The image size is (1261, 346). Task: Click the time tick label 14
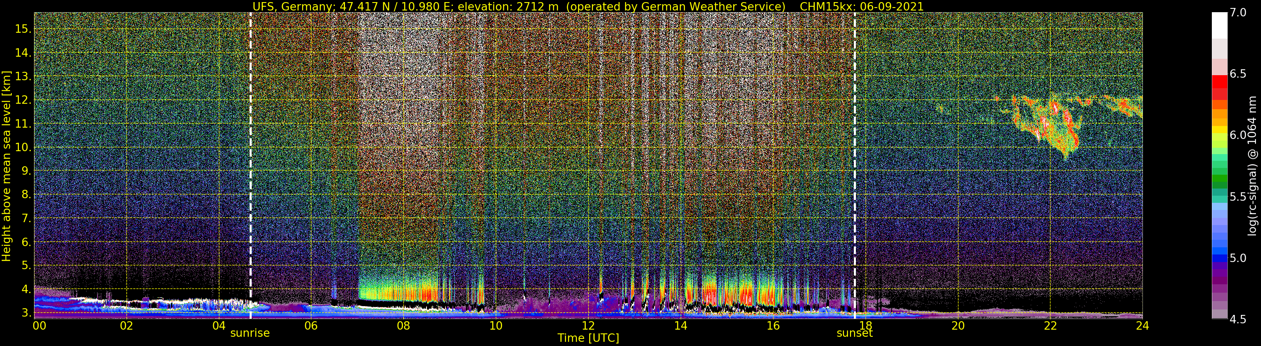(680, 325)
